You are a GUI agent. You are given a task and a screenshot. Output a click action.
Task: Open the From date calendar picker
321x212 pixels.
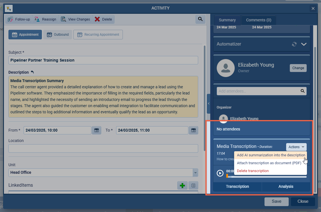tap(96, 130)
